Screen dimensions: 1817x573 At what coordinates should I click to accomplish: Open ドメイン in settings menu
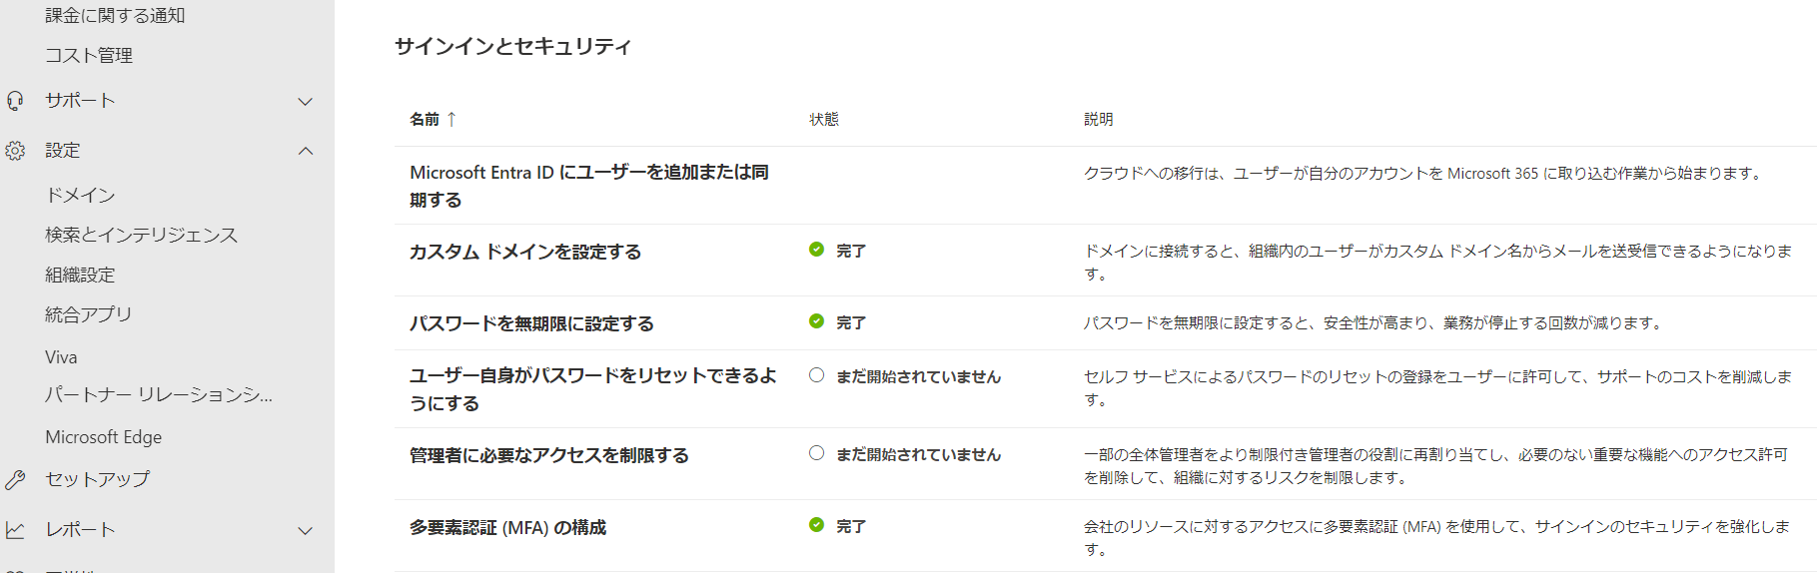point(80,196)
